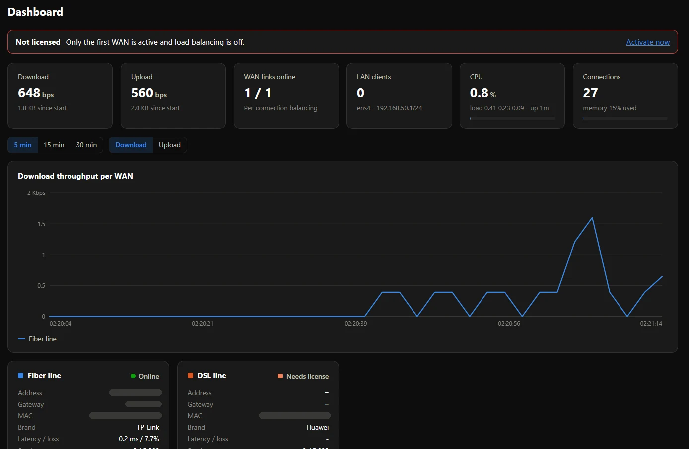Open the Upload stat card
This screenshot has width=689, height=449.
pyautogui.click(x=173, y=96)
